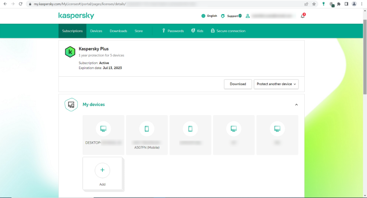Open the Subscriptions tab
Image resolution: width=367 pixels, height=198 pixels.
click(x=72, y=31)
